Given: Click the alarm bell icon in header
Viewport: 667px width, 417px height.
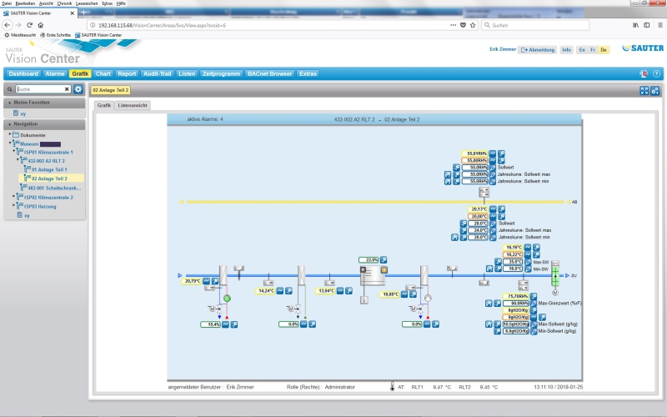Looking at the screenshot, I should 644,73.
